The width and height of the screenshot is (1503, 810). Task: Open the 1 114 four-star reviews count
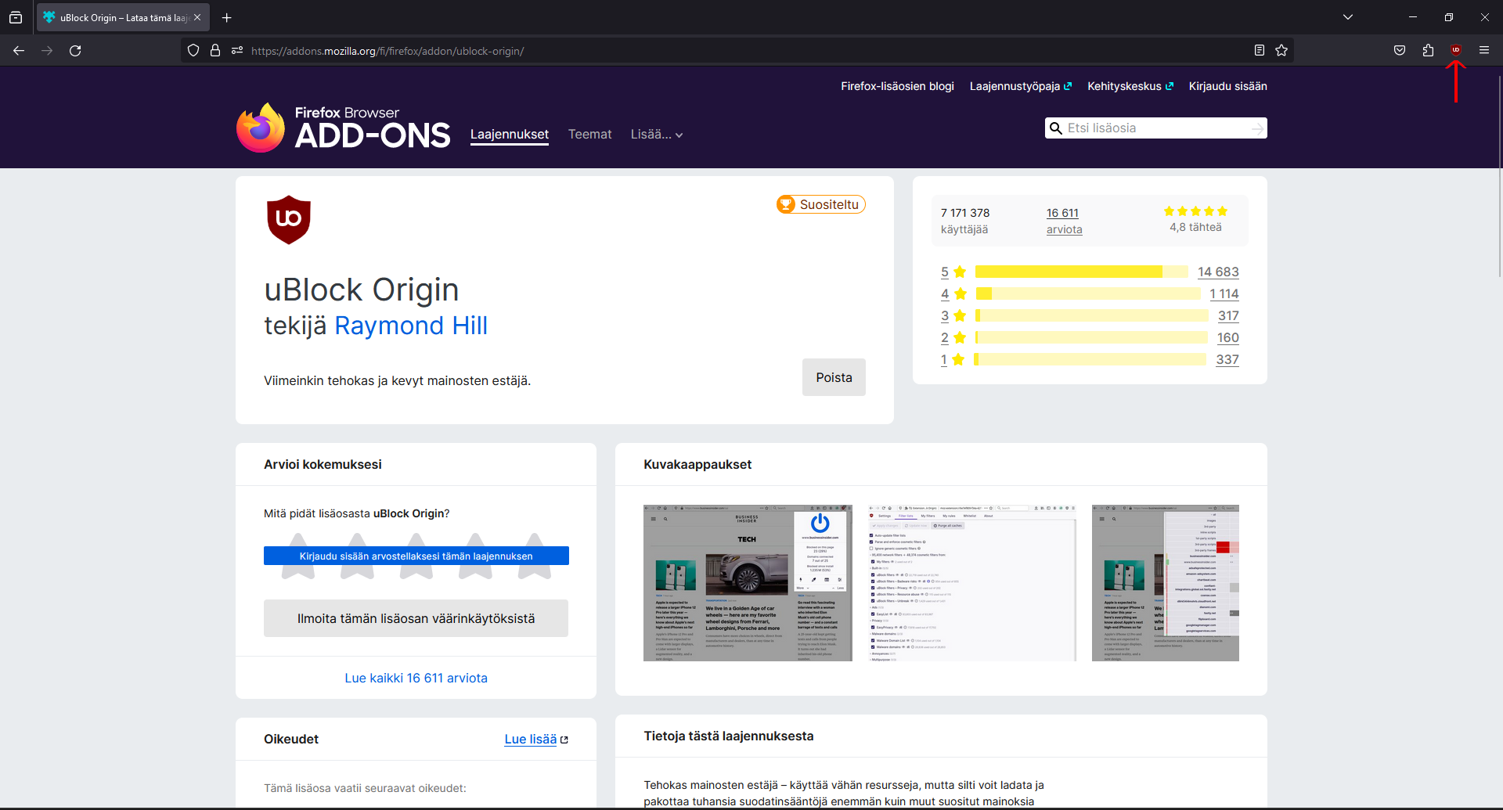tap(1224, 294)
